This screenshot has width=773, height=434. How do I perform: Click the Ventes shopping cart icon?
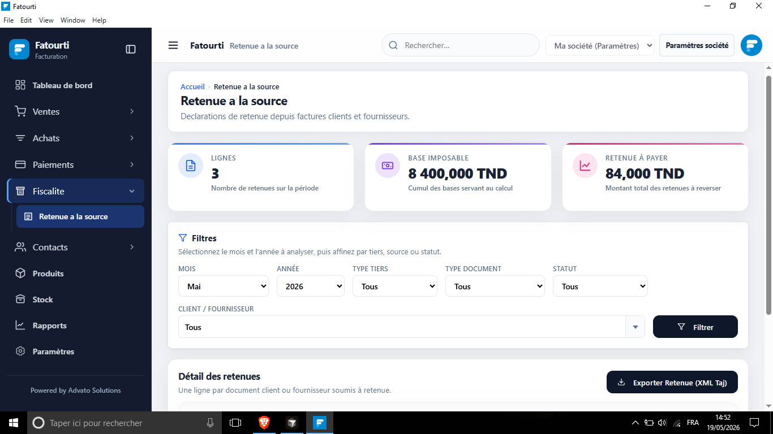click(20, 111)
